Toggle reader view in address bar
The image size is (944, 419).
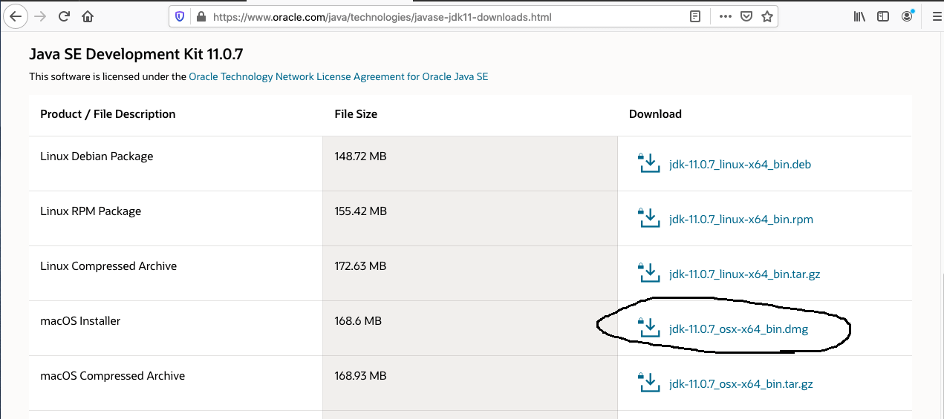click(695, 16)
